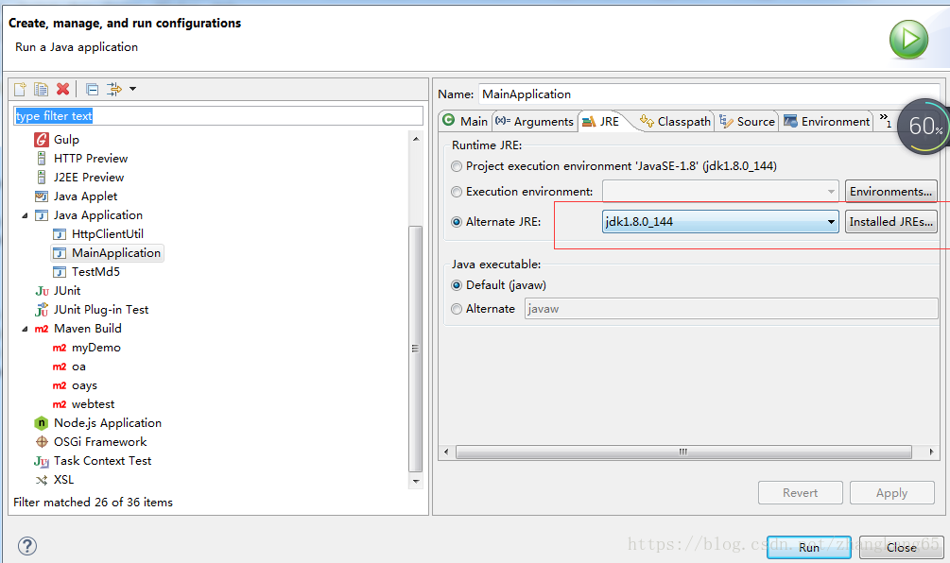Show more tabs via overflow chevron
Screen dimensions: 950x563
point(885,120)
